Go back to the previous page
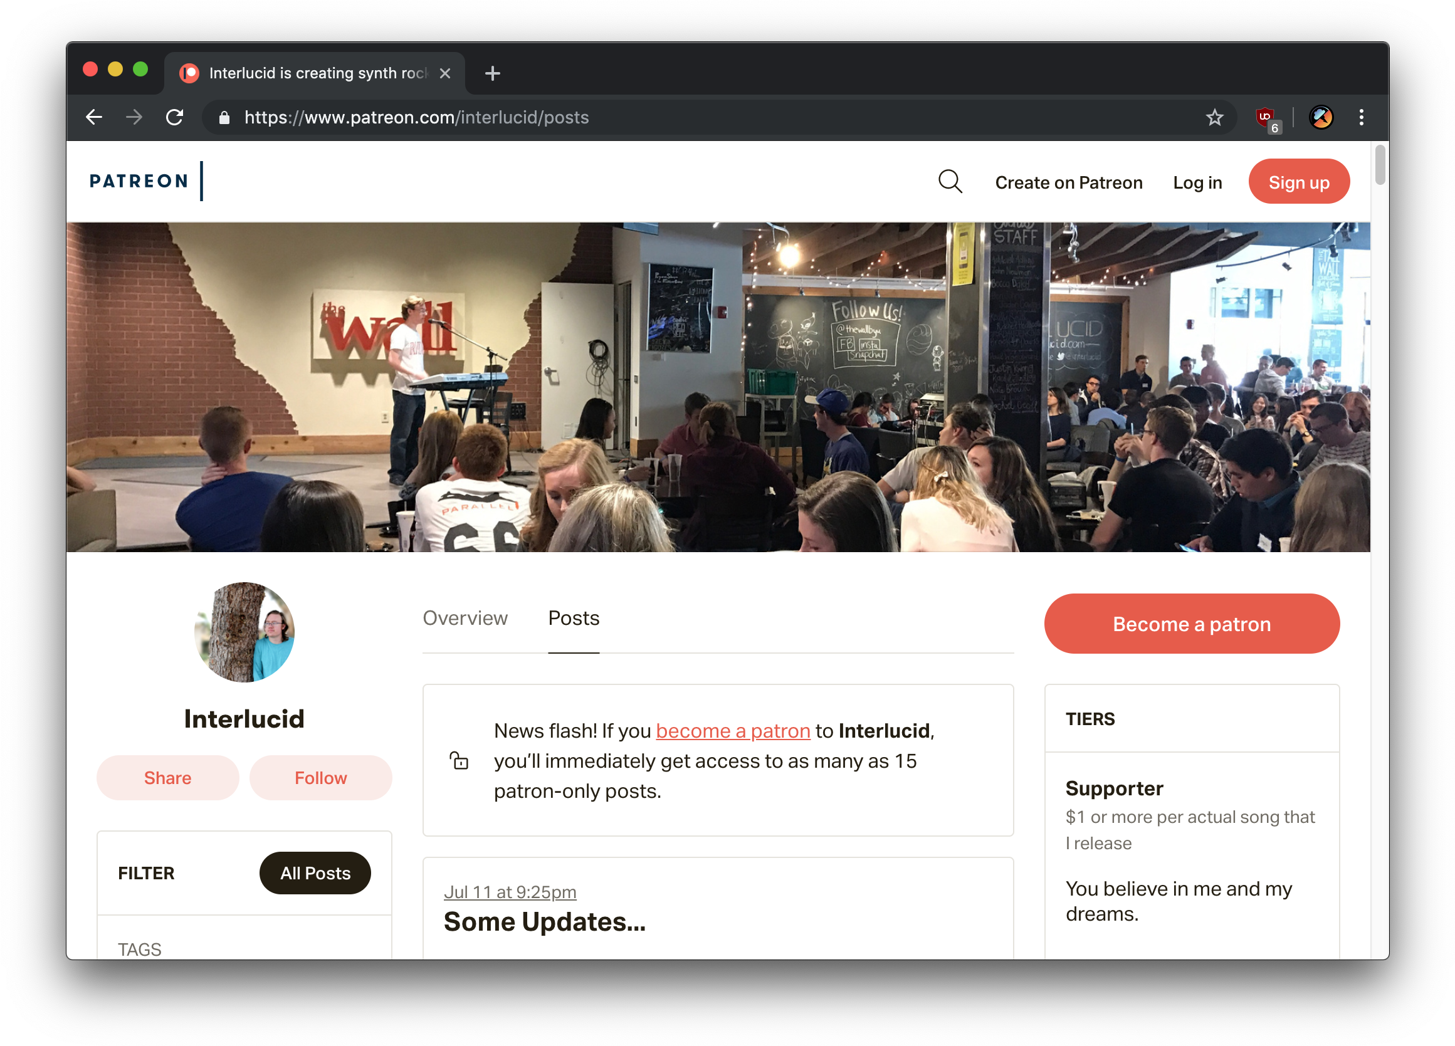The height and width of the screenshot is (1046, 1455). (x=94, y=117)
